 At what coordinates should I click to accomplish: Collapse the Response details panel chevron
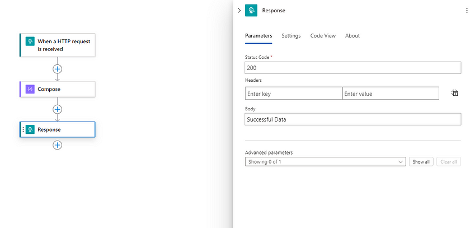[x=239, y=11]
